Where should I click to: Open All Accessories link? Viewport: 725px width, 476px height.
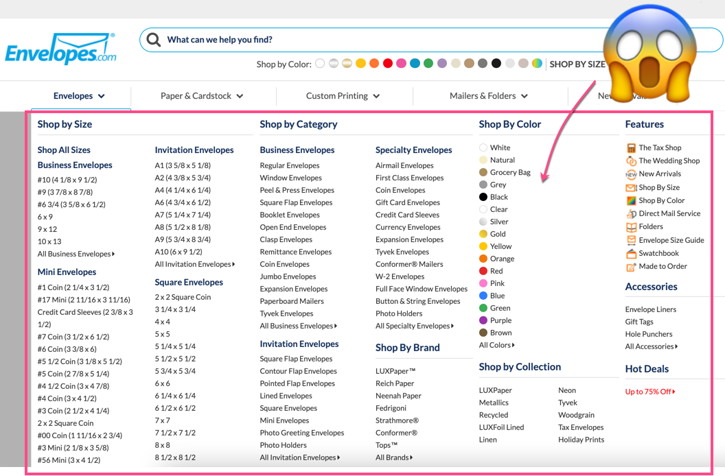[x=651, y=346]
